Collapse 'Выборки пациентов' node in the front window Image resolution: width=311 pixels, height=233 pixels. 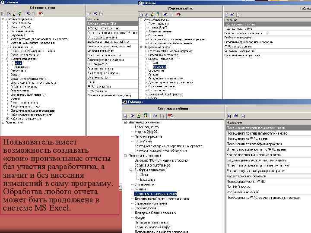[131, 170]
